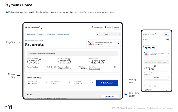Open the Payment Amount $25.00 dropdown
Viewport: 178px width, 112px height.
61,83
